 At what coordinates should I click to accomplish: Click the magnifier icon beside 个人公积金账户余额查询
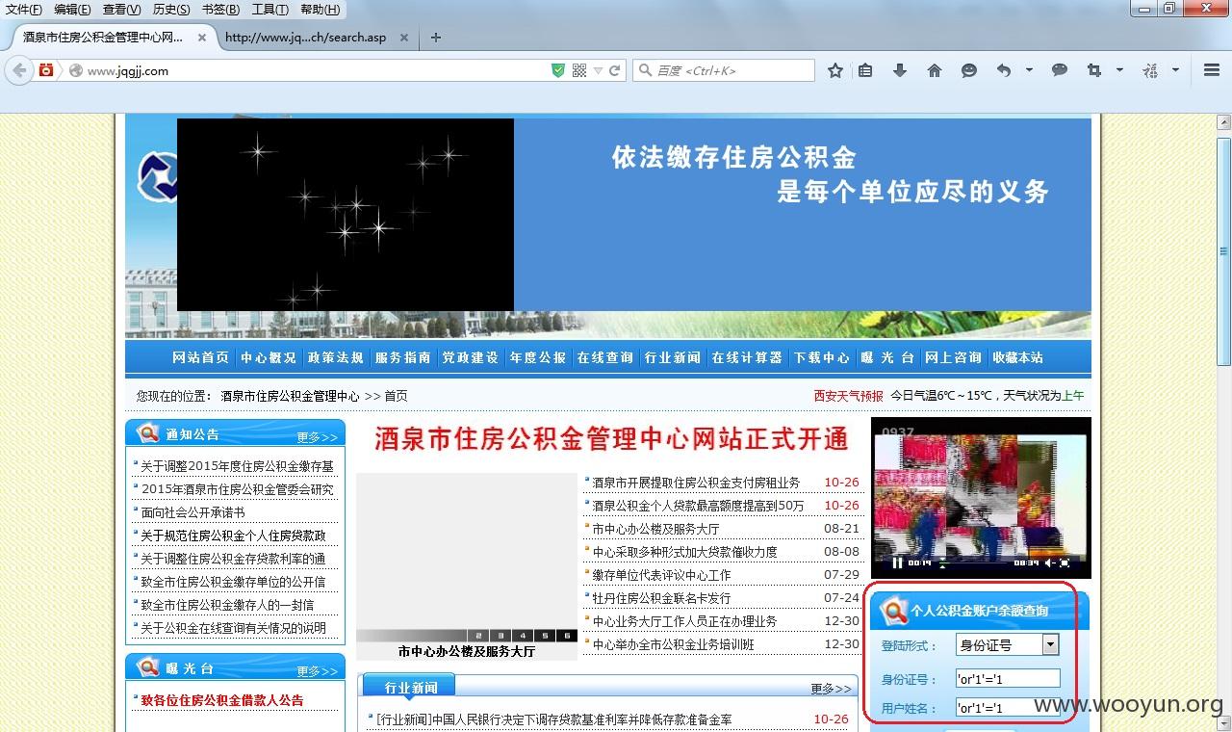[x=895, y=610]
